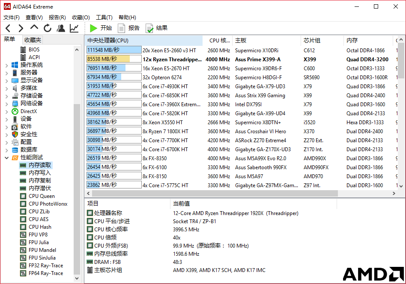Select the 内存潜伏 benchmark
The height and width of the screenshot is (284, 406).
click(40, 188)
